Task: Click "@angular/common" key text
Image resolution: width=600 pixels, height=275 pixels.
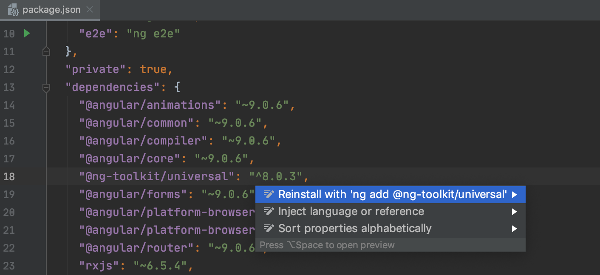Action: [x=137, y=123]
